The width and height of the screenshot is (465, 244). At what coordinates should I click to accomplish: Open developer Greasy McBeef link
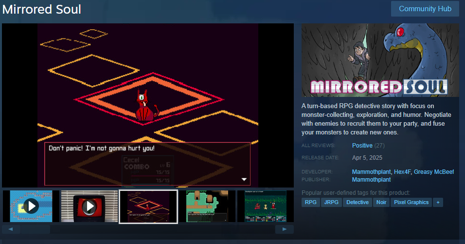click(434, 172)
